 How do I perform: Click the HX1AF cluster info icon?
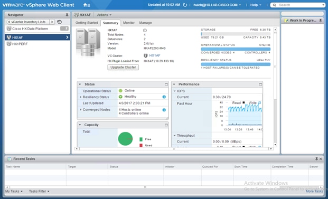(145, 30)
